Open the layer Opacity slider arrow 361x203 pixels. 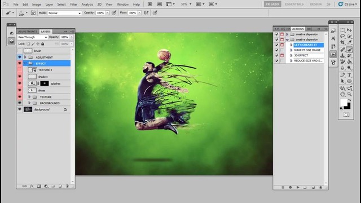point(72,37)
